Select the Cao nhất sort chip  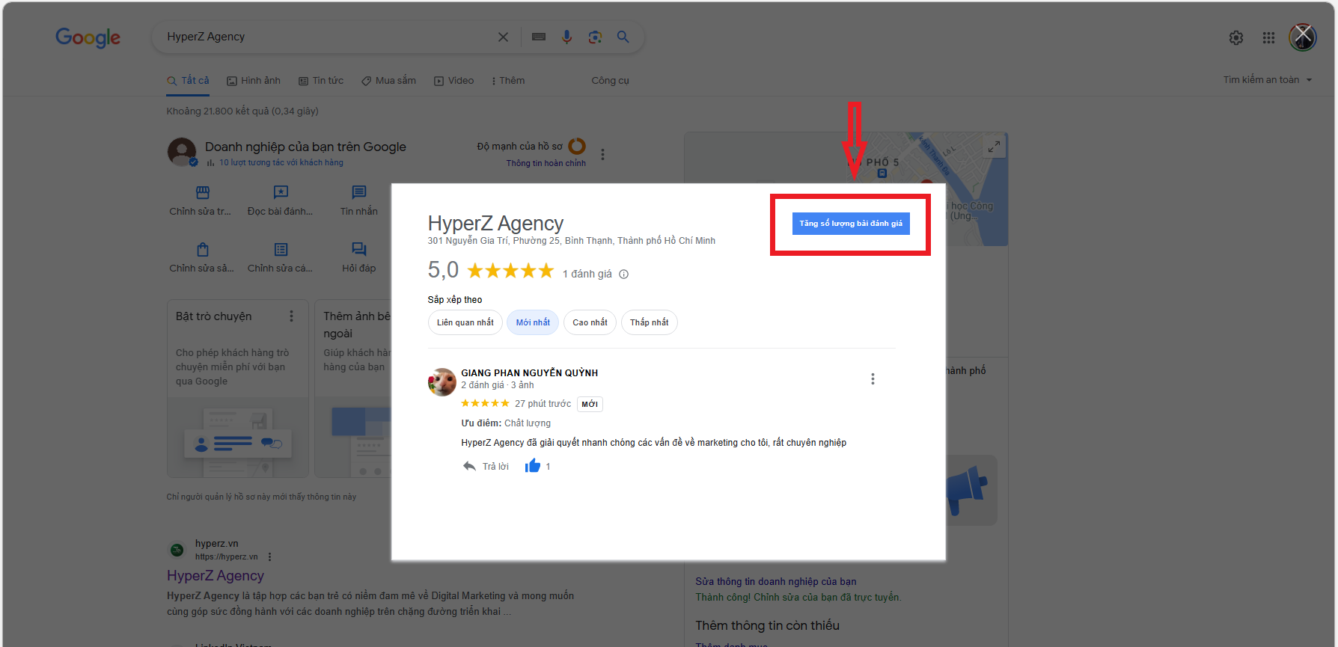click(590, 322)
